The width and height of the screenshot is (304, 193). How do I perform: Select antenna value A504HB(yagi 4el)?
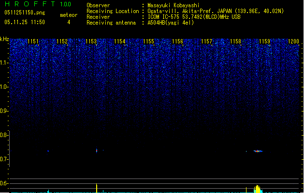[171, 23]
